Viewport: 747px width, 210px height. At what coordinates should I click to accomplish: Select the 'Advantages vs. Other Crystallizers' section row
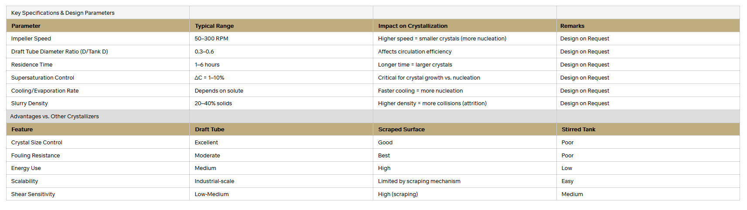(55, 117)
